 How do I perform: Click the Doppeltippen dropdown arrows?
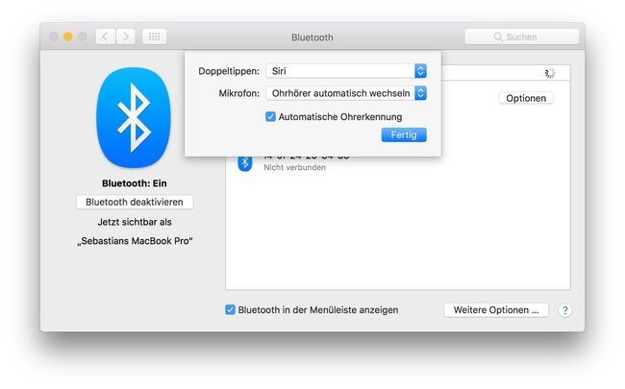point(420,71)
